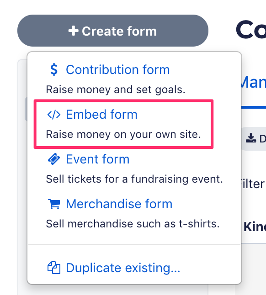Click 'Sell tickets for a fundraising event.' text
This screenshot has height=295, width=266.
pyautogui.click(x=134, y=179)
